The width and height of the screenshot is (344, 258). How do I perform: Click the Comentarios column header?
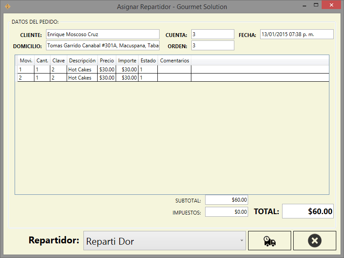pyautogui.click(x=174, y=61)
